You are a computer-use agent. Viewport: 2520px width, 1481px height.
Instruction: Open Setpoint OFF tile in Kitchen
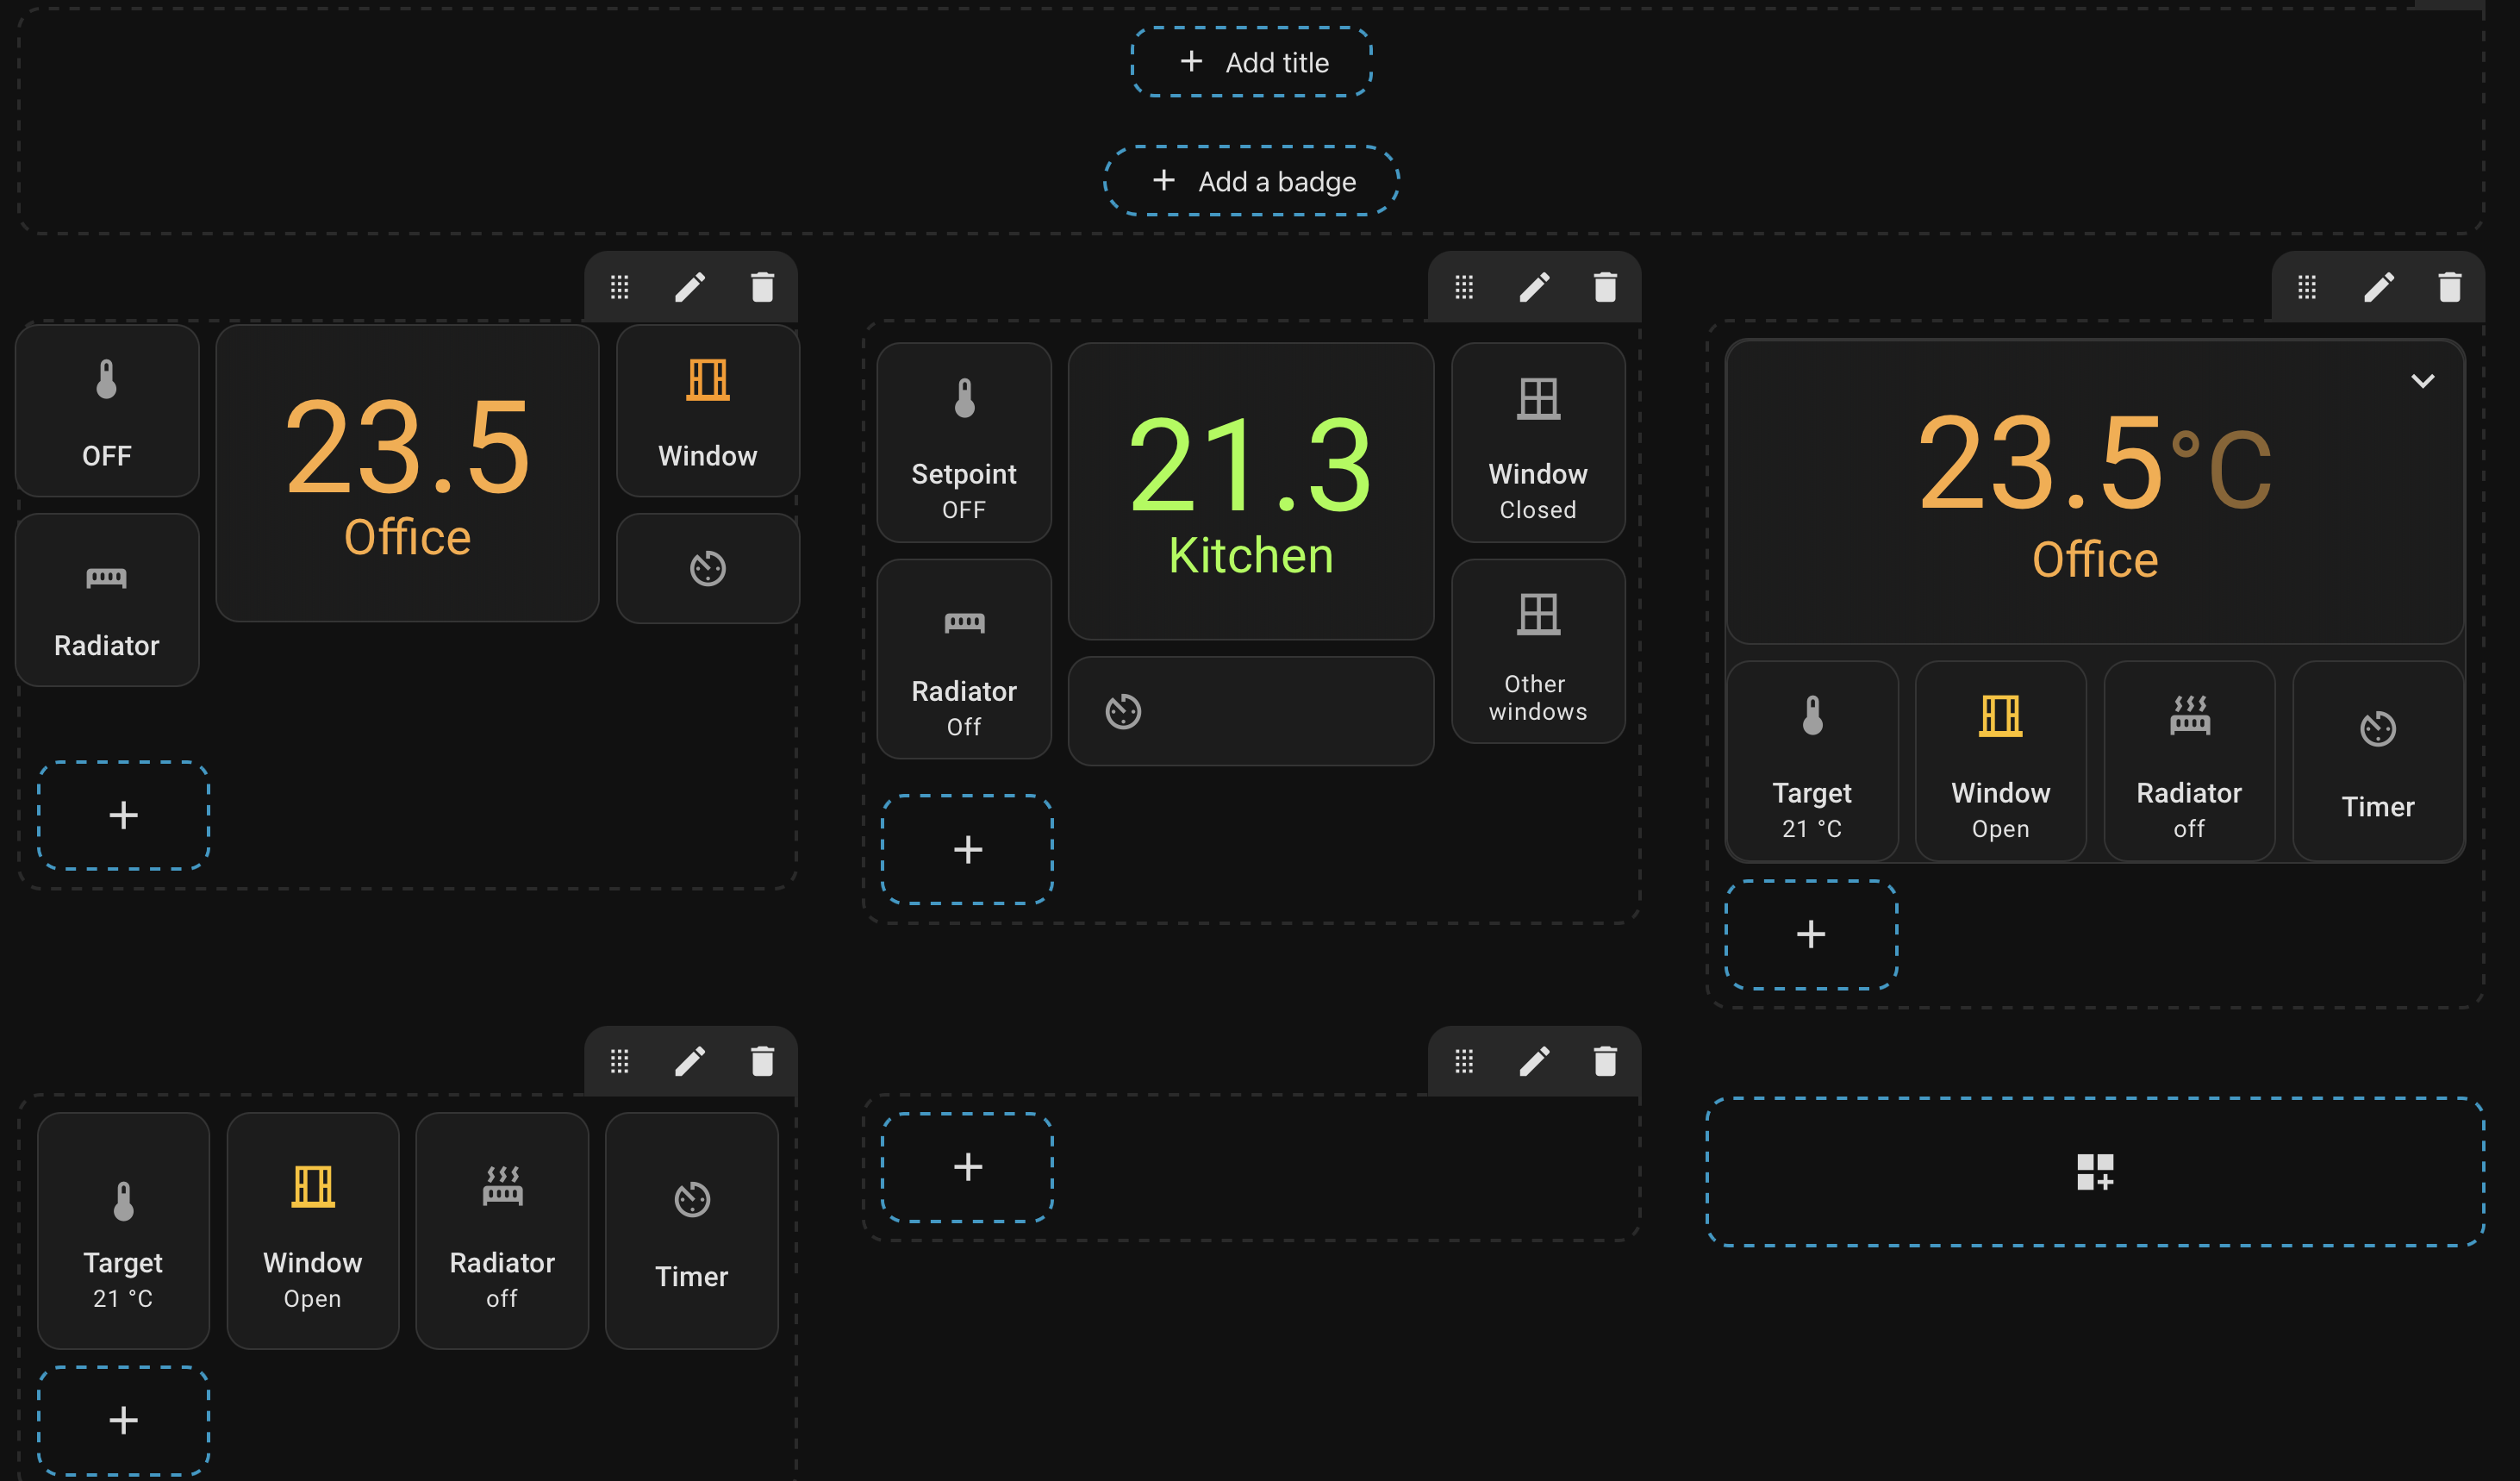pos(963,443)
